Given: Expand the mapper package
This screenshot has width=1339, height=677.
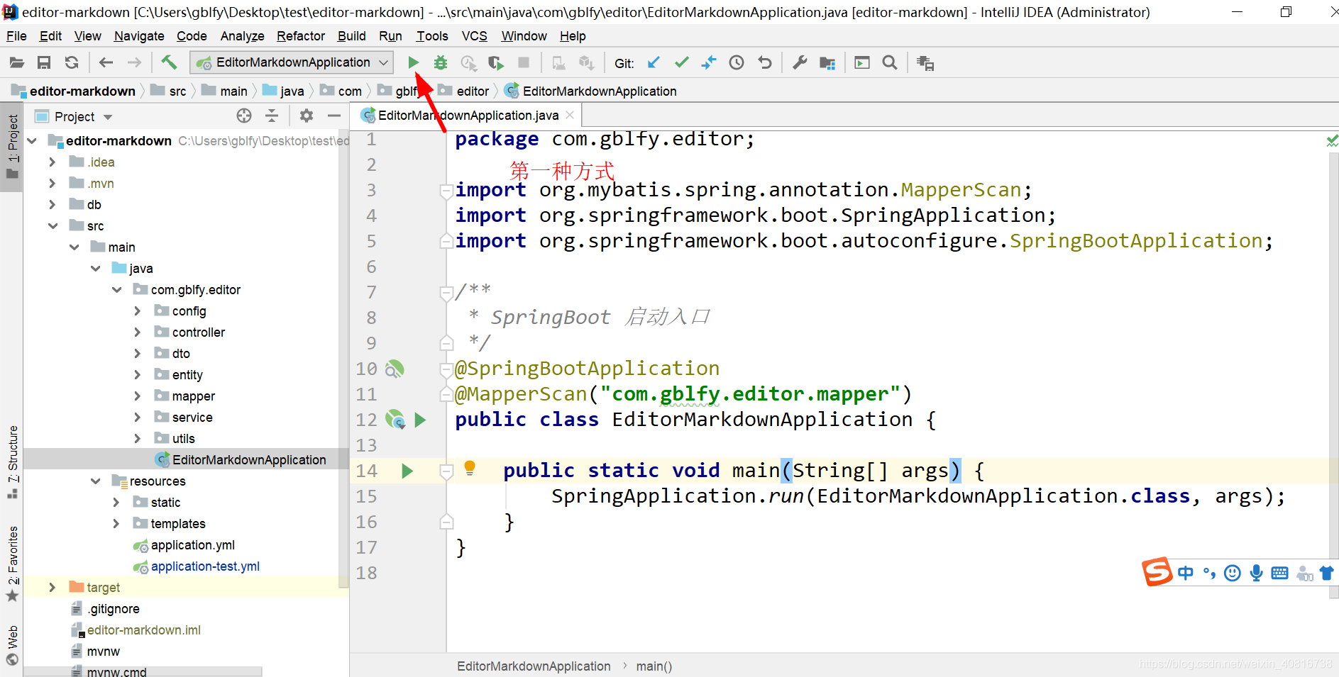Looking at the screenshot, I should 137,396.
